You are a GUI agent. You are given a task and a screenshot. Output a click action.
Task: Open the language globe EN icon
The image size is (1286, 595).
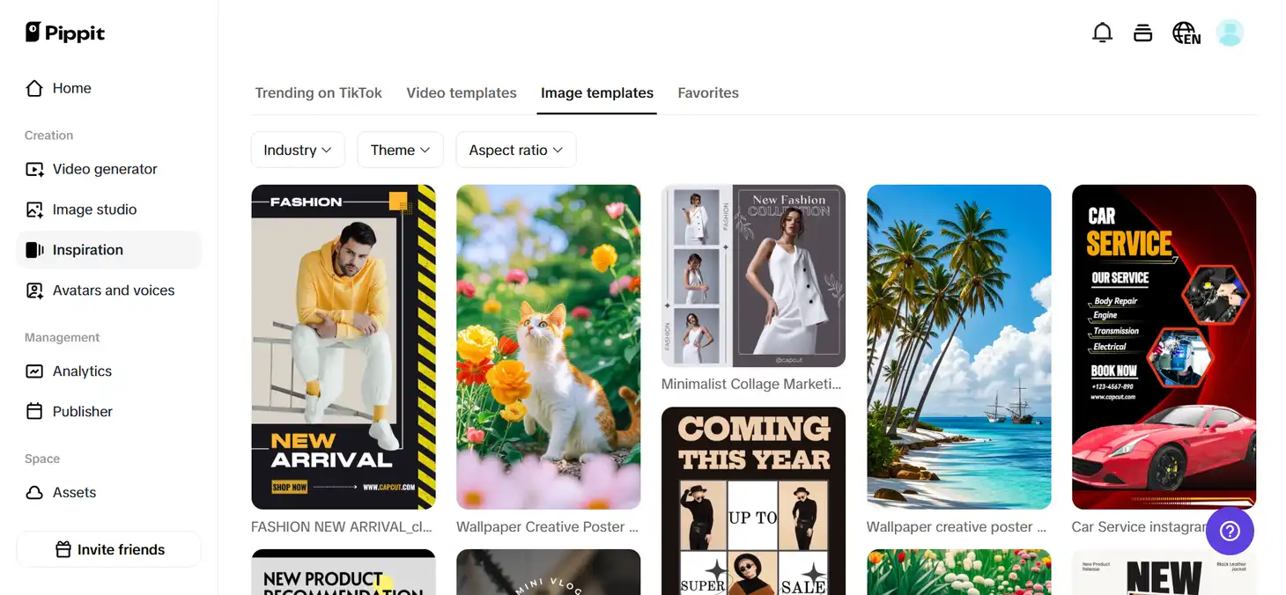(1186, 33)
